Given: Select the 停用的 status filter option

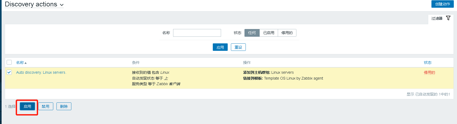Looking at the screenshot, I should pos(287,33).
